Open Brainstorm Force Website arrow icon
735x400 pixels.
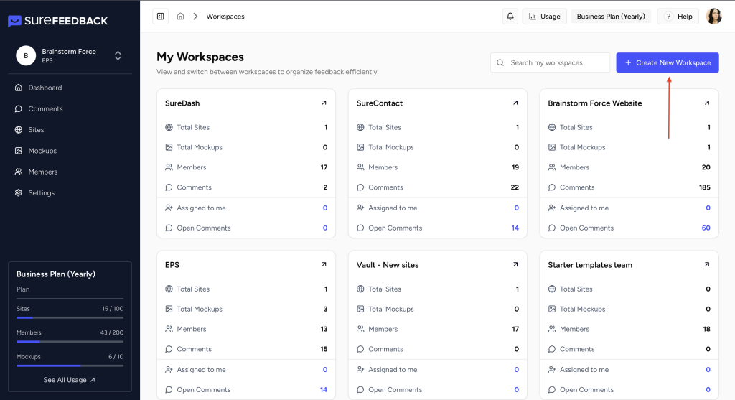click(x=706, y=103)
